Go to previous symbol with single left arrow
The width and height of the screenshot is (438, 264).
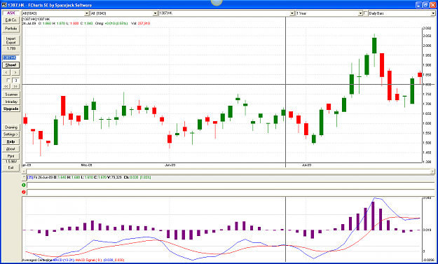(x=7, y=72)
